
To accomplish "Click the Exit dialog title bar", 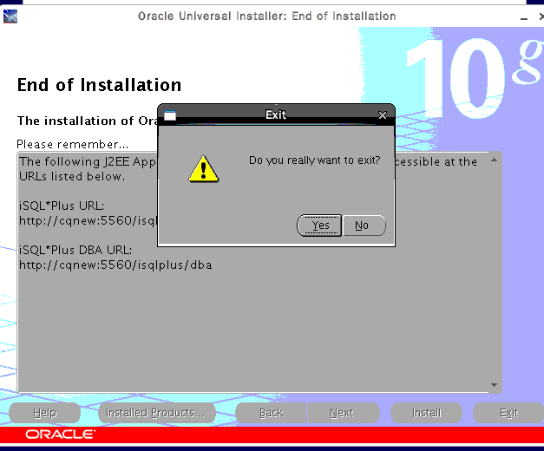I will point(276,114).
